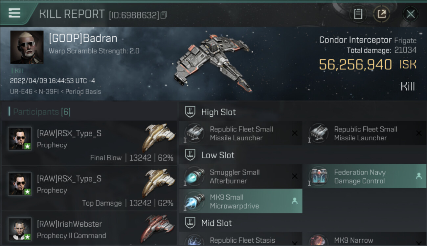The image size is (427, 246).
Task: Select the Federation Navy Damage Control module
Action: click(364, 176)
